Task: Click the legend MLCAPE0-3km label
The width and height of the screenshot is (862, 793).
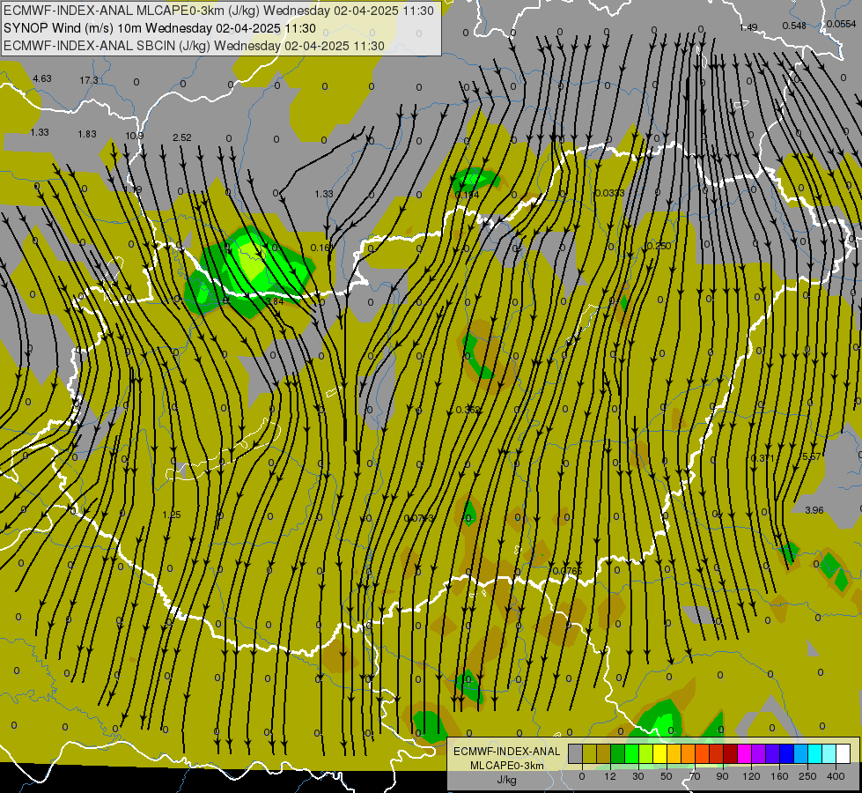Action: tap(506, 766)
